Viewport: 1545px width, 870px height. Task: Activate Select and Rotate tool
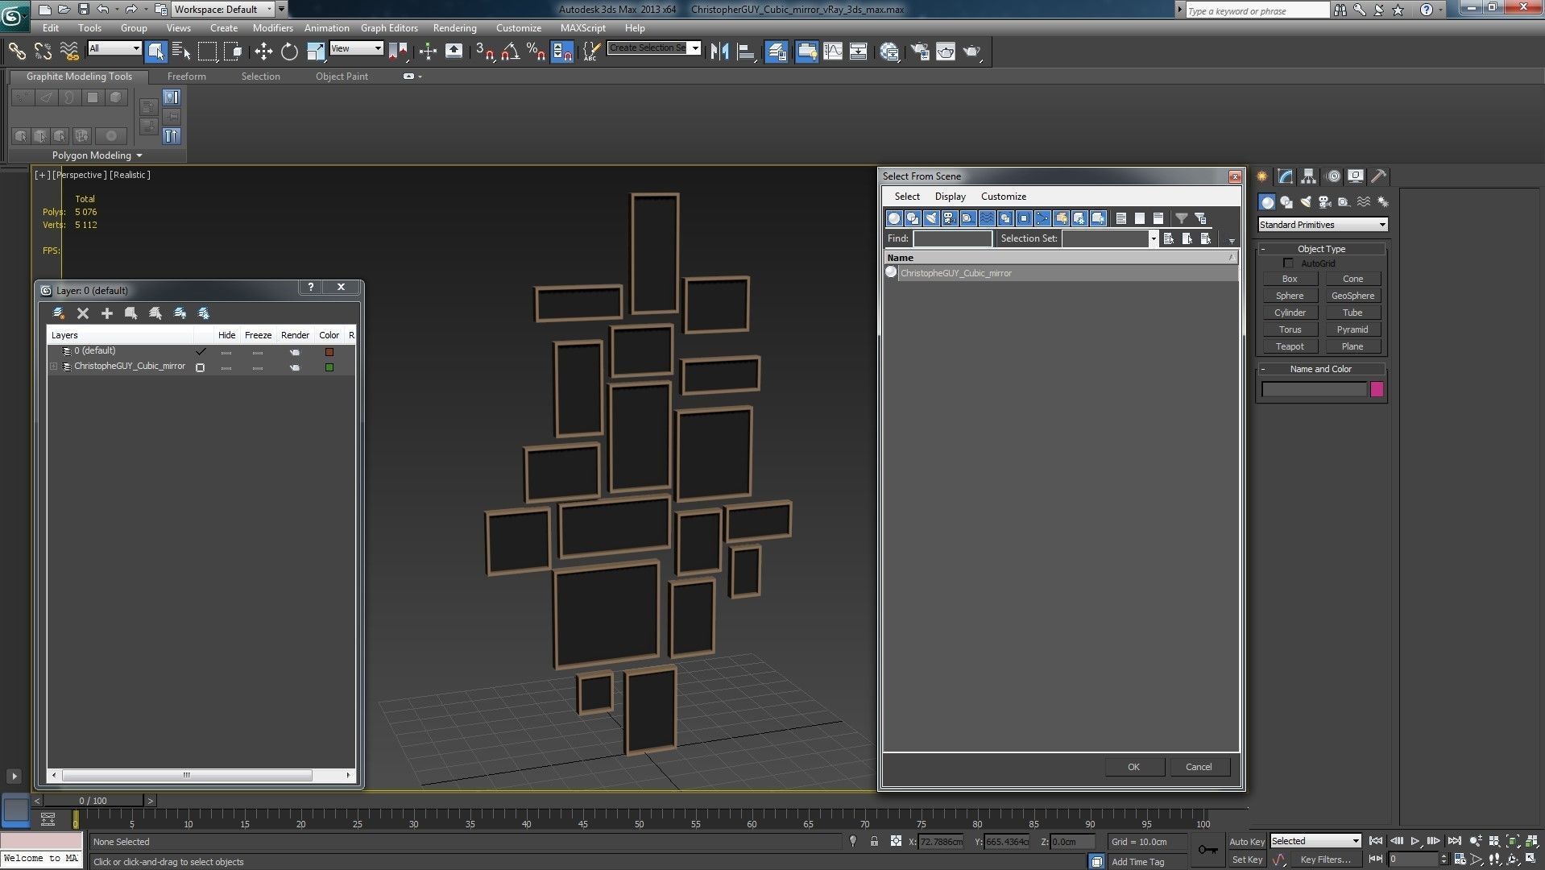pos(289,52)
